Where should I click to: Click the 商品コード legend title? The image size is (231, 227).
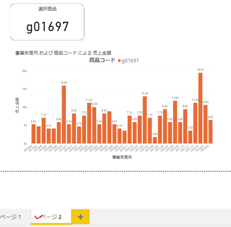point(102,61)
